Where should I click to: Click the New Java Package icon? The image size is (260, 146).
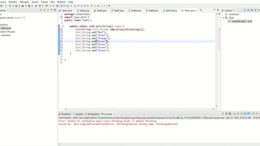click(x=36, y=6)
